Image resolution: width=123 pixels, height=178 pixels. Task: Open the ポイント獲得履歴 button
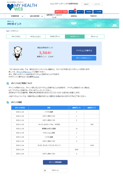coord(55,162)
